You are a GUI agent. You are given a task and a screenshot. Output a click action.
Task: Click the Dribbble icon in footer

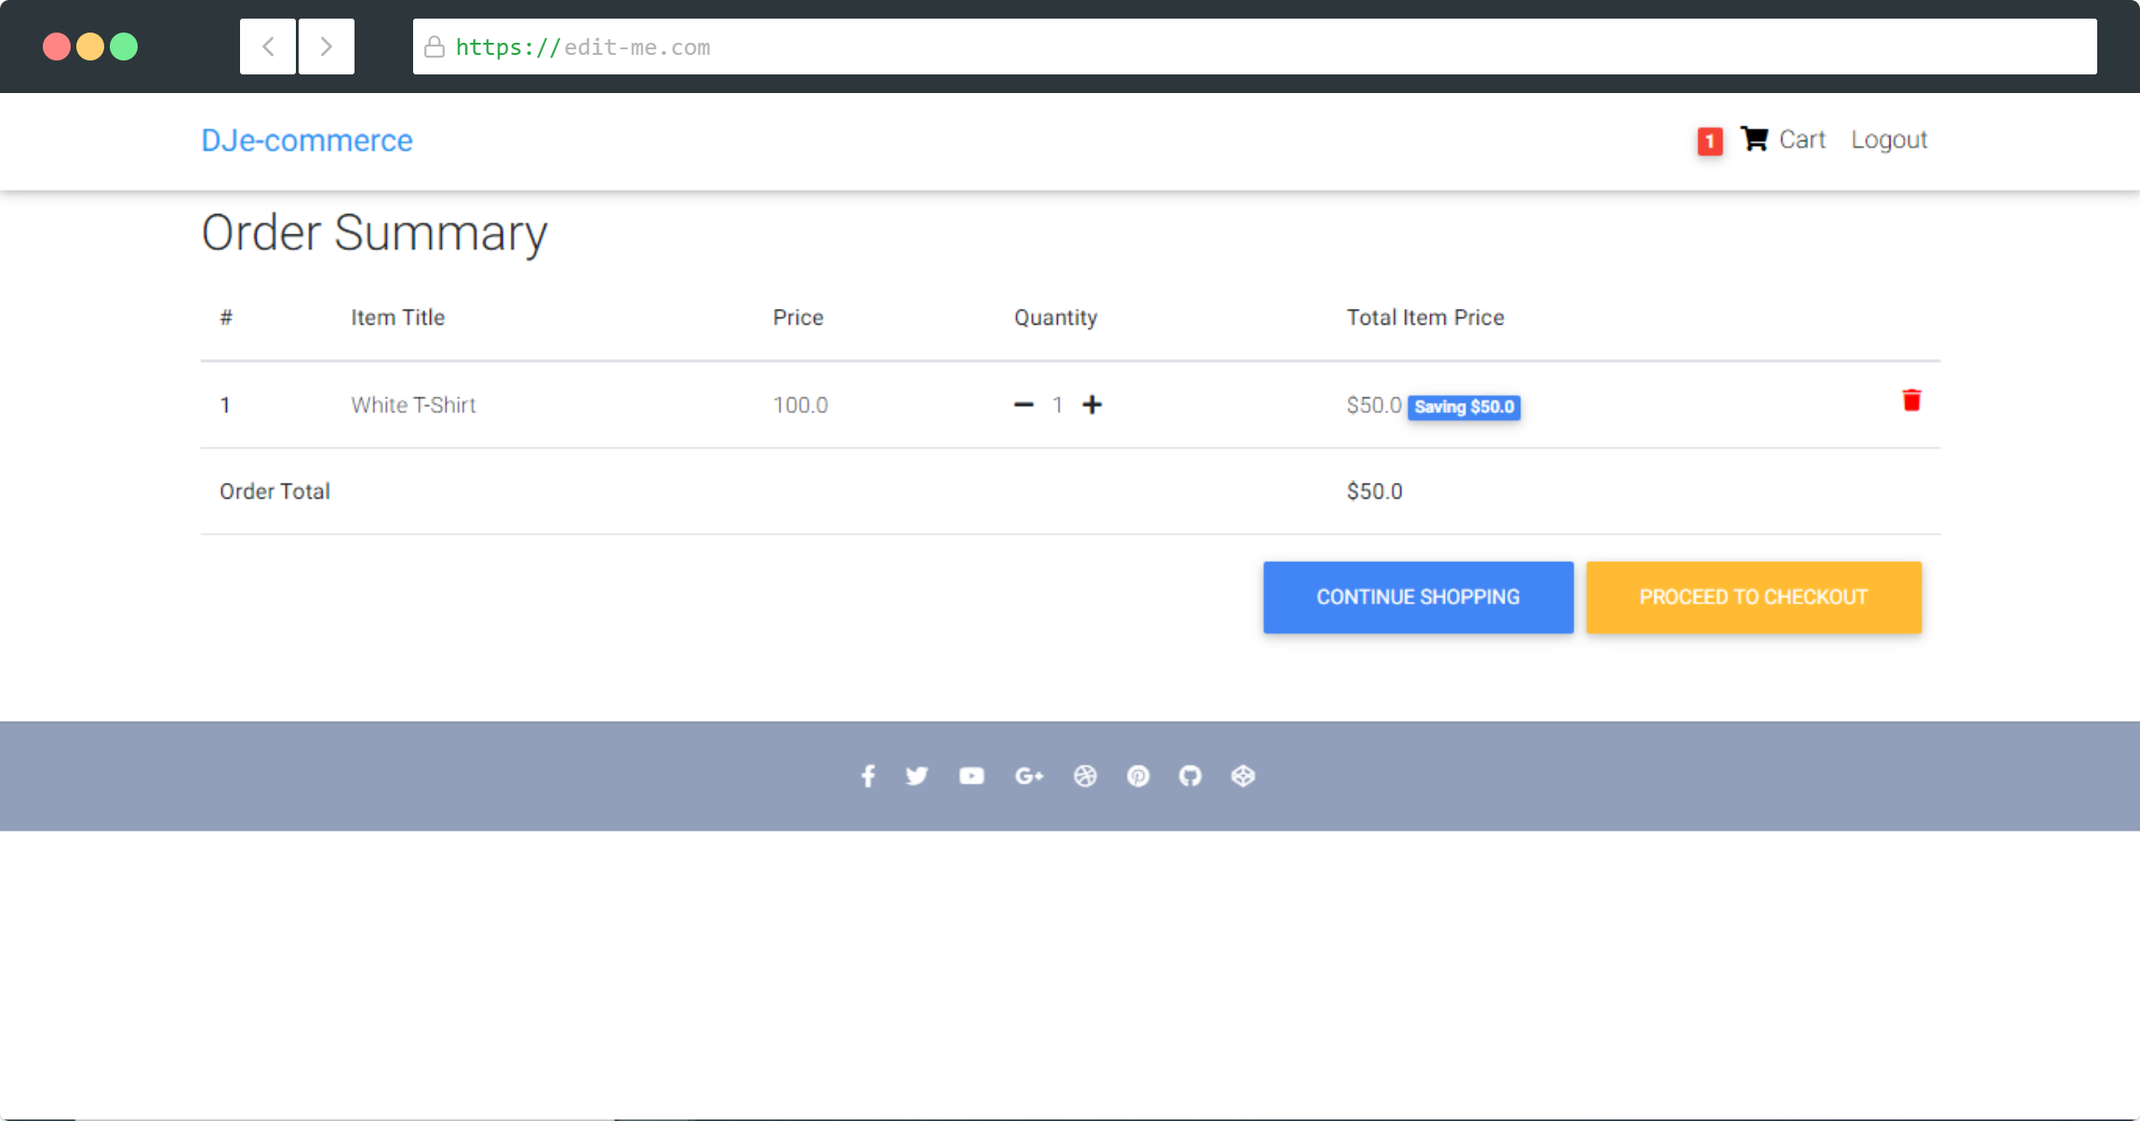[1085, 776]
